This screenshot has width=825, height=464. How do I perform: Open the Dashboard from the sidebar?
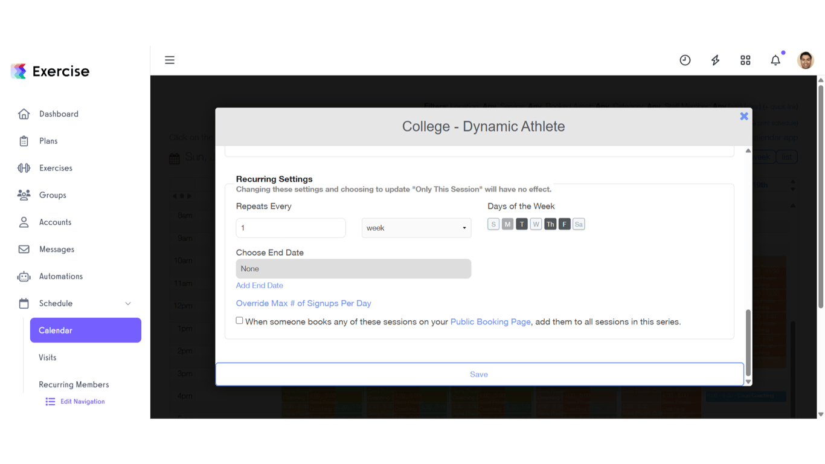pyautogui.click(x=59, y=114)
